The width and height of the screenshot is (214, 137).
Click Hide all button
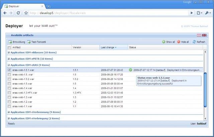[x=183, y=42]
